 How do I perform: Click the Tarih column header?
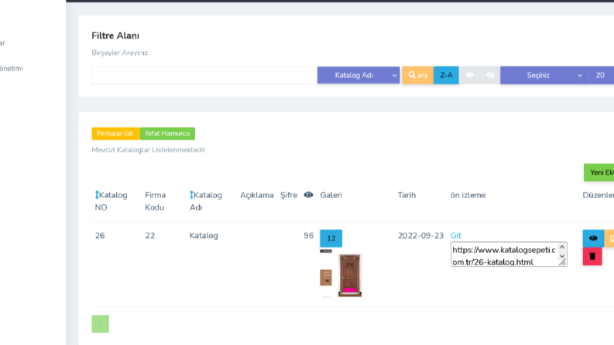406,195
